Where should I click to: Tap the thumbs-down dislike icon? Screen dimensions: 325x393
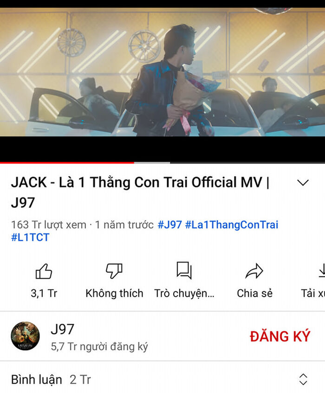[x=114, y=271]
